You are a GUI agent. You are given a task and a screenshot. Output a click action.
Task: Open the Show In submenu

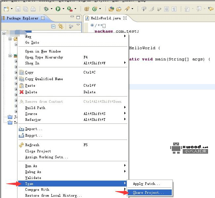[73, 63]
